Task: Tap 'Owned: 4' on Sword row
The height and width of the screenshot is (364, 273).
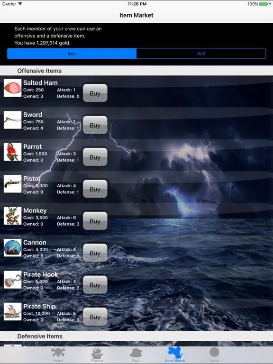Action: coord(33,128)
